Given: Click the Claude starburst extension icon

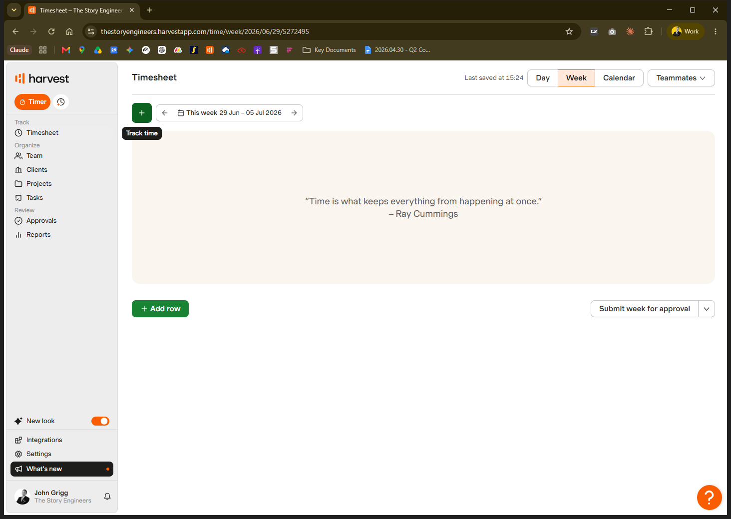Looking at the screenshot, I should (x=630, y=31).
